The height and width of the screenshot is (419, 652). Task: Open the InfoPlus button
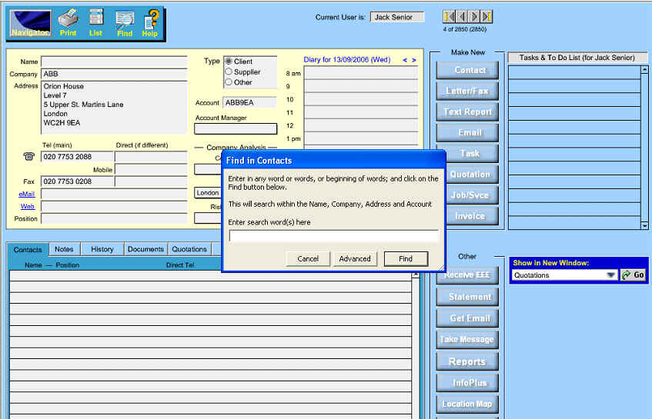467,383
